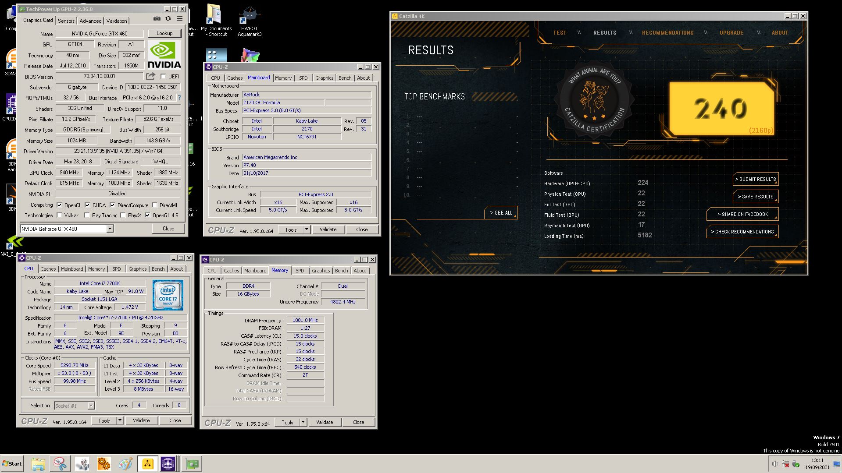The width and height of the screenshot is (842, 473).
Task: Click the Bus Interface question mark
Action: click(179, 98)
